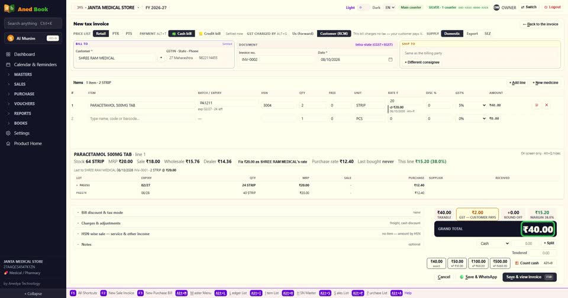The image size is (568, 298).
Task: Click Alt+I Item List shortcut
Action: click(x=264, y=293)
